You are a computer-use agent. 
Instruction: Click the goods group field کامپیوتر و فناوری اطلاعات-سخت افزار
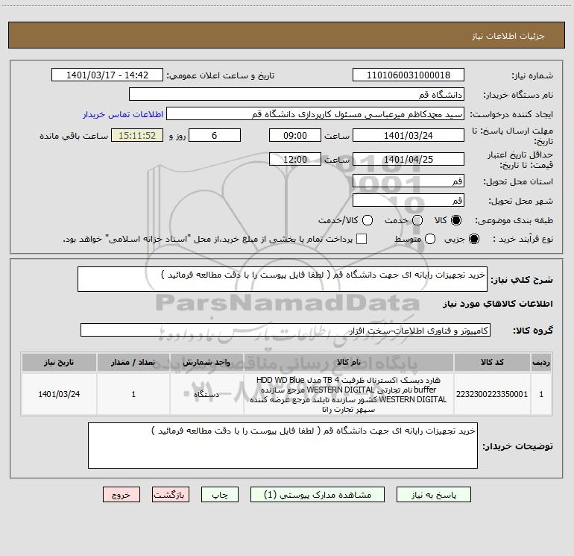pos(286,330)
